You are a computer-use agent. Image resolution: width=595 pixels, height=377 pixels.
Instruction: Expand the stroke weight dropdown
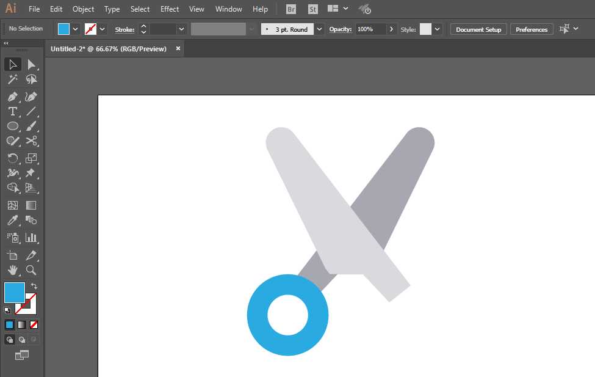(x=181, y=29)
